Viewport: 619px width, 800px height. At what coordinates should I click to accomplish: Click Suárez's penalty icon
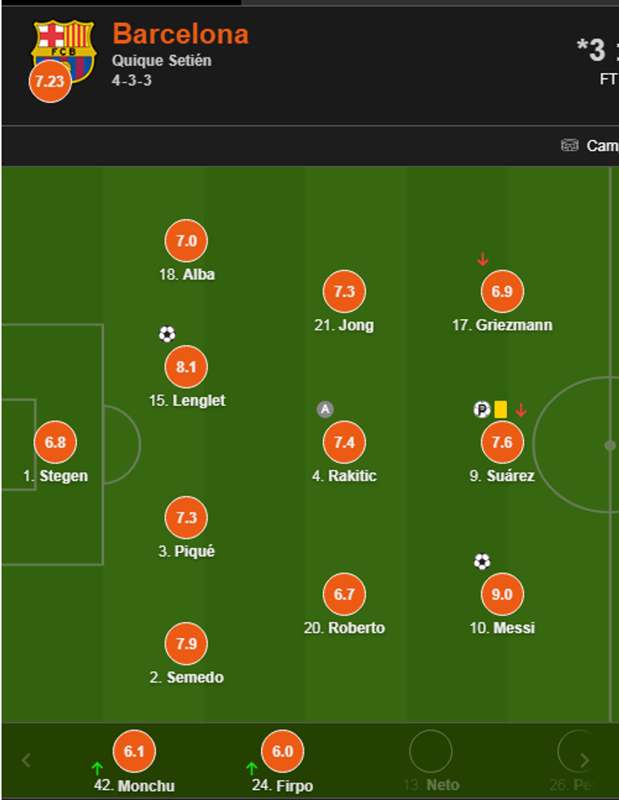click(481, 409)
